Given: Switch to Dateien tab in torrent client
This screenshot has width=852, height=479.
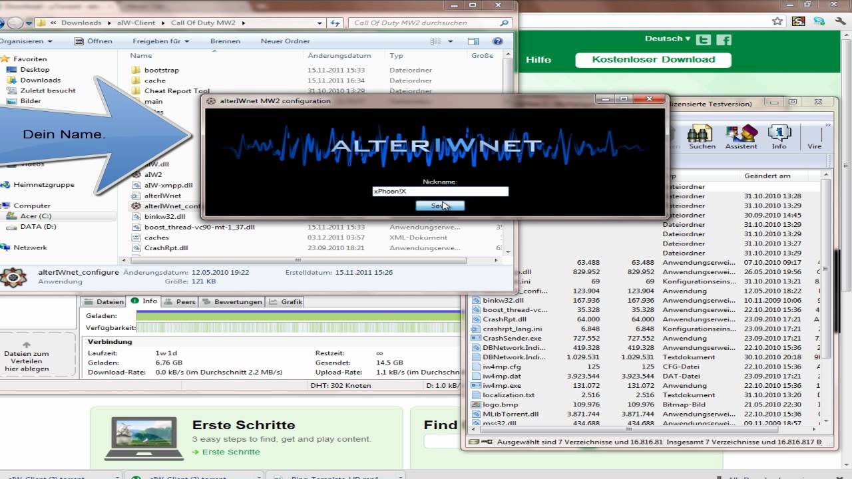Looking at the screenshot, I should [105, 301].
